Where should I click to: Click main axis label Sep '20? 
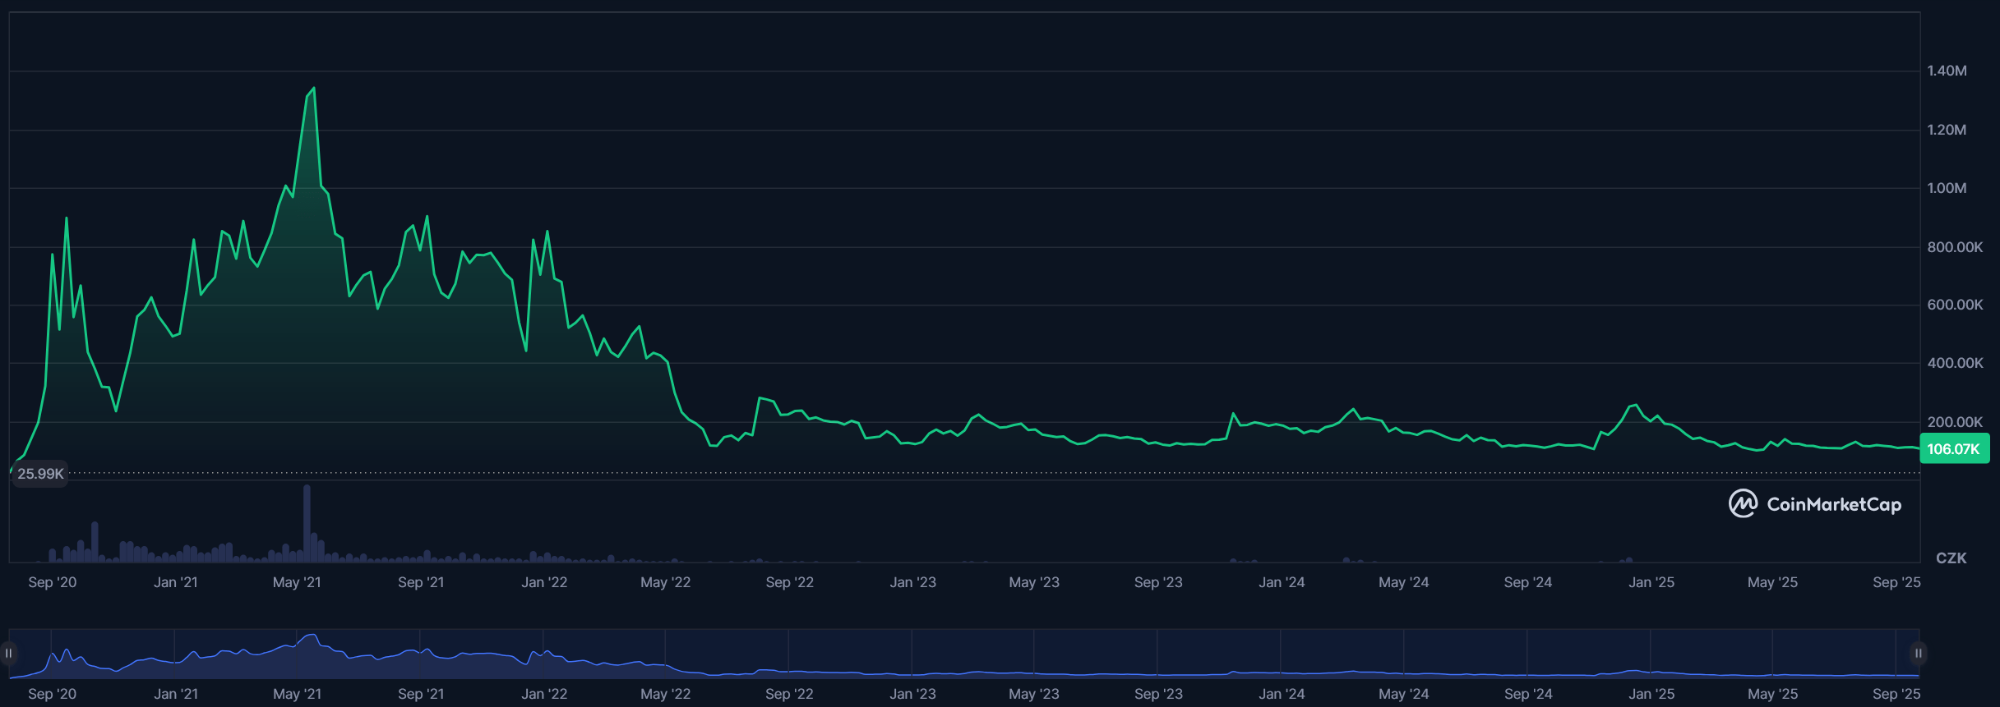(x=52, y=582)
